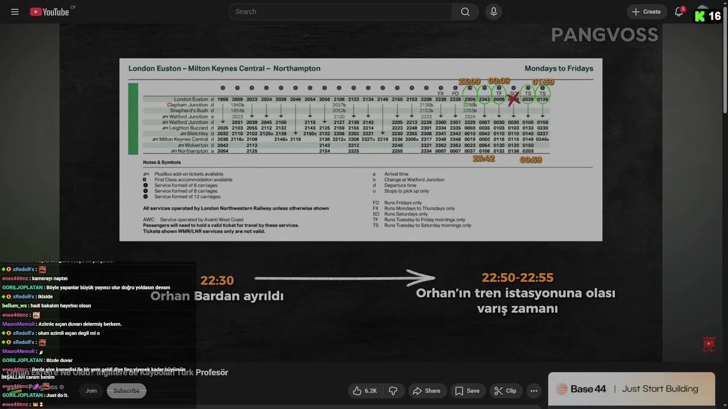728x409 pixels.
Task: Focus the YouTube search field
Action: pyautogui.click(x=341, y=11)
